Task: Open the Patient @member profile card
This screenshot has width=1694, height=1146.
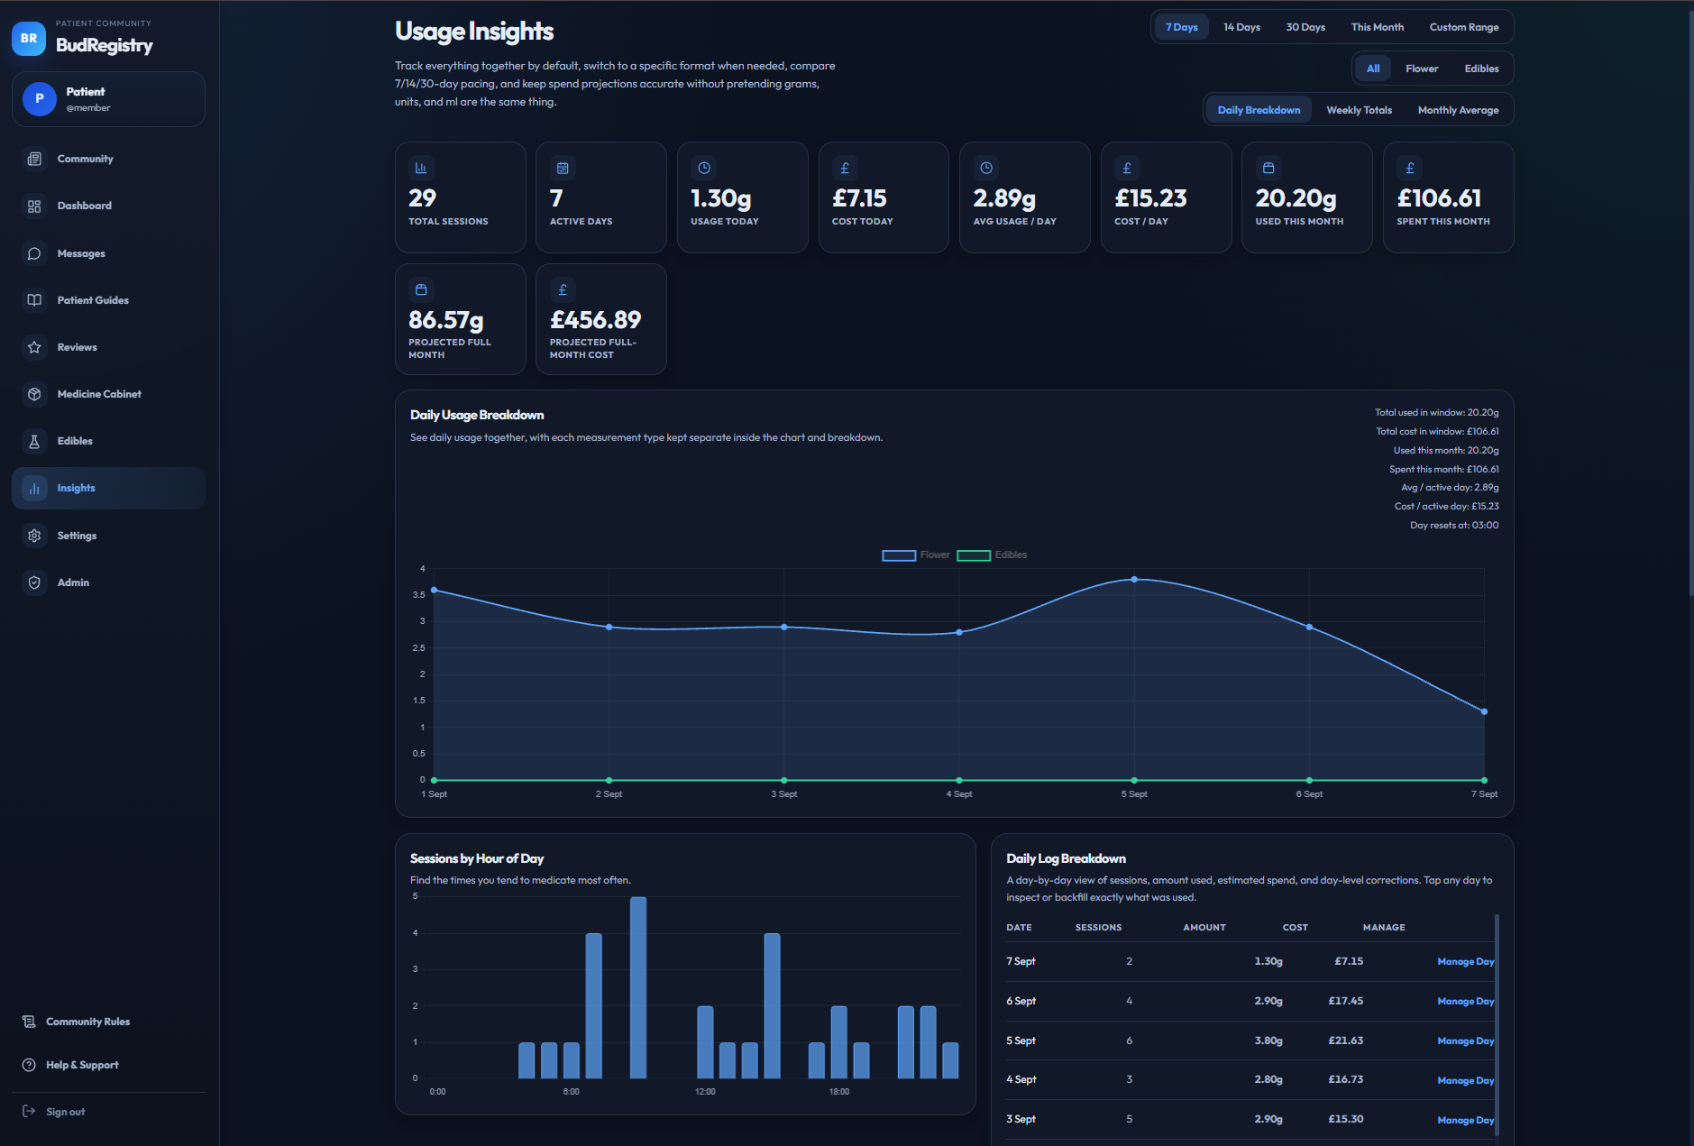Action: 108,99
